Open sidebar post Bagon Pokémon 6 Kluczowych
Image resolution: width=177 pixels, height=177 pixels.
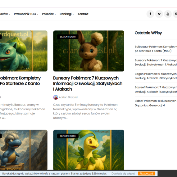[x=156, y=76]
